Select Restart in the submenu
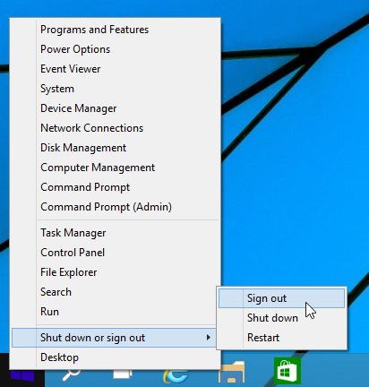This screenshot has height=387, width=369. coord(281,338)
